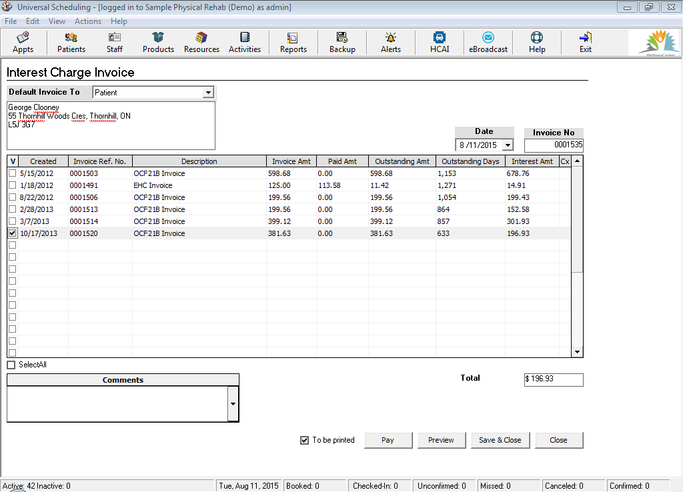The image size is (683, 492).
Task: Click the Description column header
Action: point(199,161)
